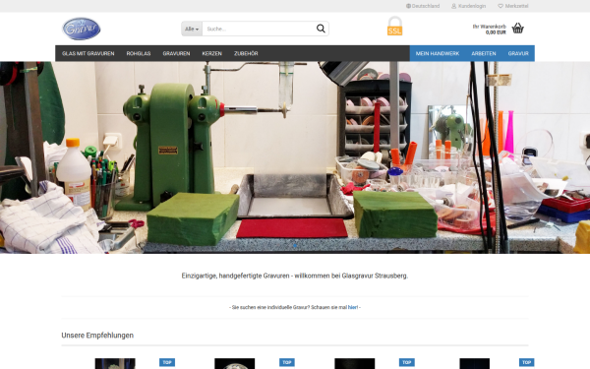Open the second recommended product thumbnail
This screenshot has width=590, height=369.
235,364
